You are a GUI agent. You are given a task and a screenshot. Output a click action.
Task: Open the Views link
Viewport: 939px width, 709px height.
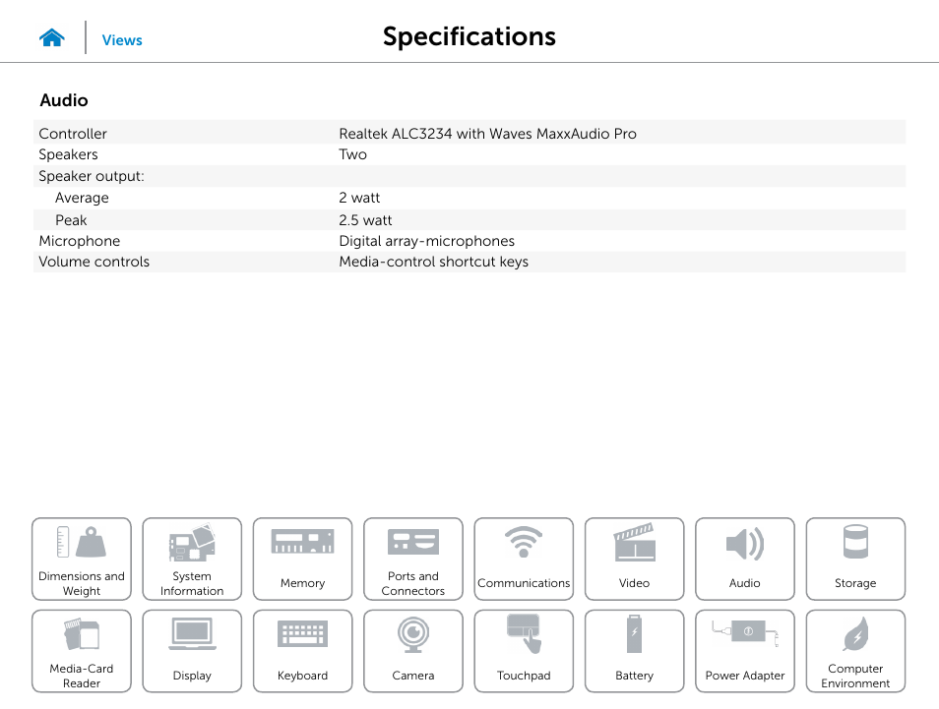pos(122,40)
